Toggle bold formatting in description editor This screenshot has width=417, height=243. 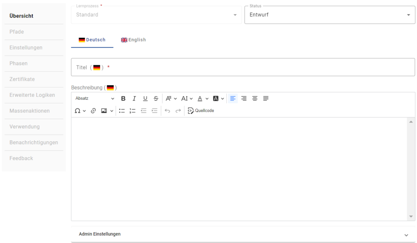tap(123, 99)
